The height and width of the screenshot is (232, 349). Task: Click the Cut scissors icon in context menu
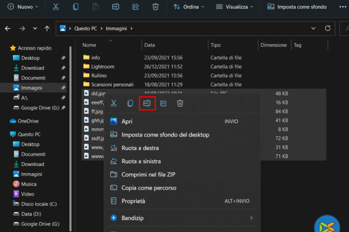[x=113, y=103]
